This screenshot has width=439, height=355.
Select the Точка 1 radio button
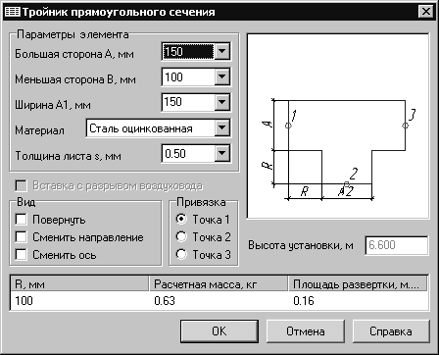pyautogui.click(x=181, y=219)
